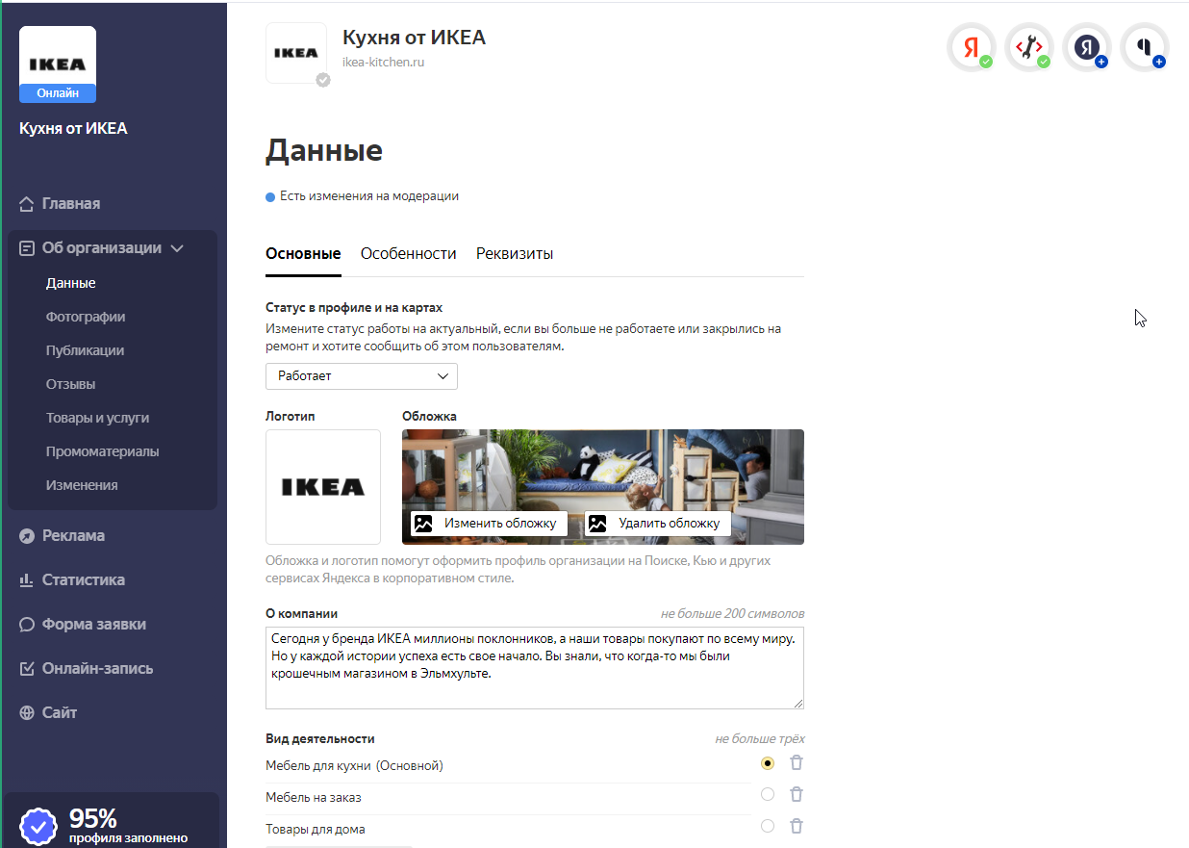Open Публикации in the sidebar

click(85, 350)
